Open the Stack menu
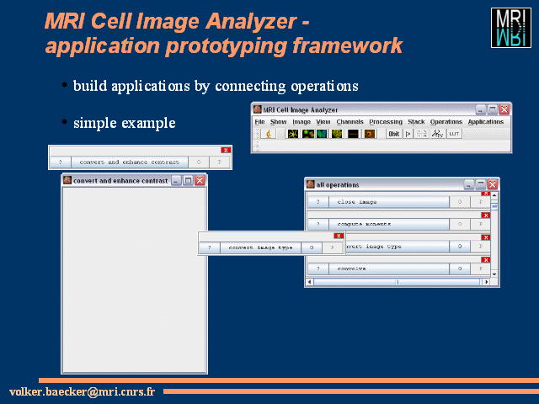 [416, 121]
